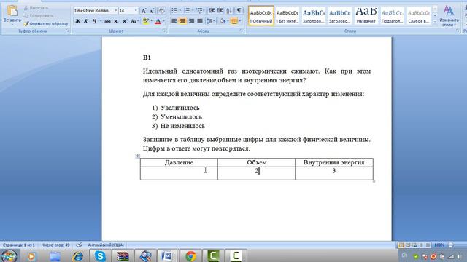467x262 pixels.
Task: Click the Sort icon
Action: coord(229,11)
